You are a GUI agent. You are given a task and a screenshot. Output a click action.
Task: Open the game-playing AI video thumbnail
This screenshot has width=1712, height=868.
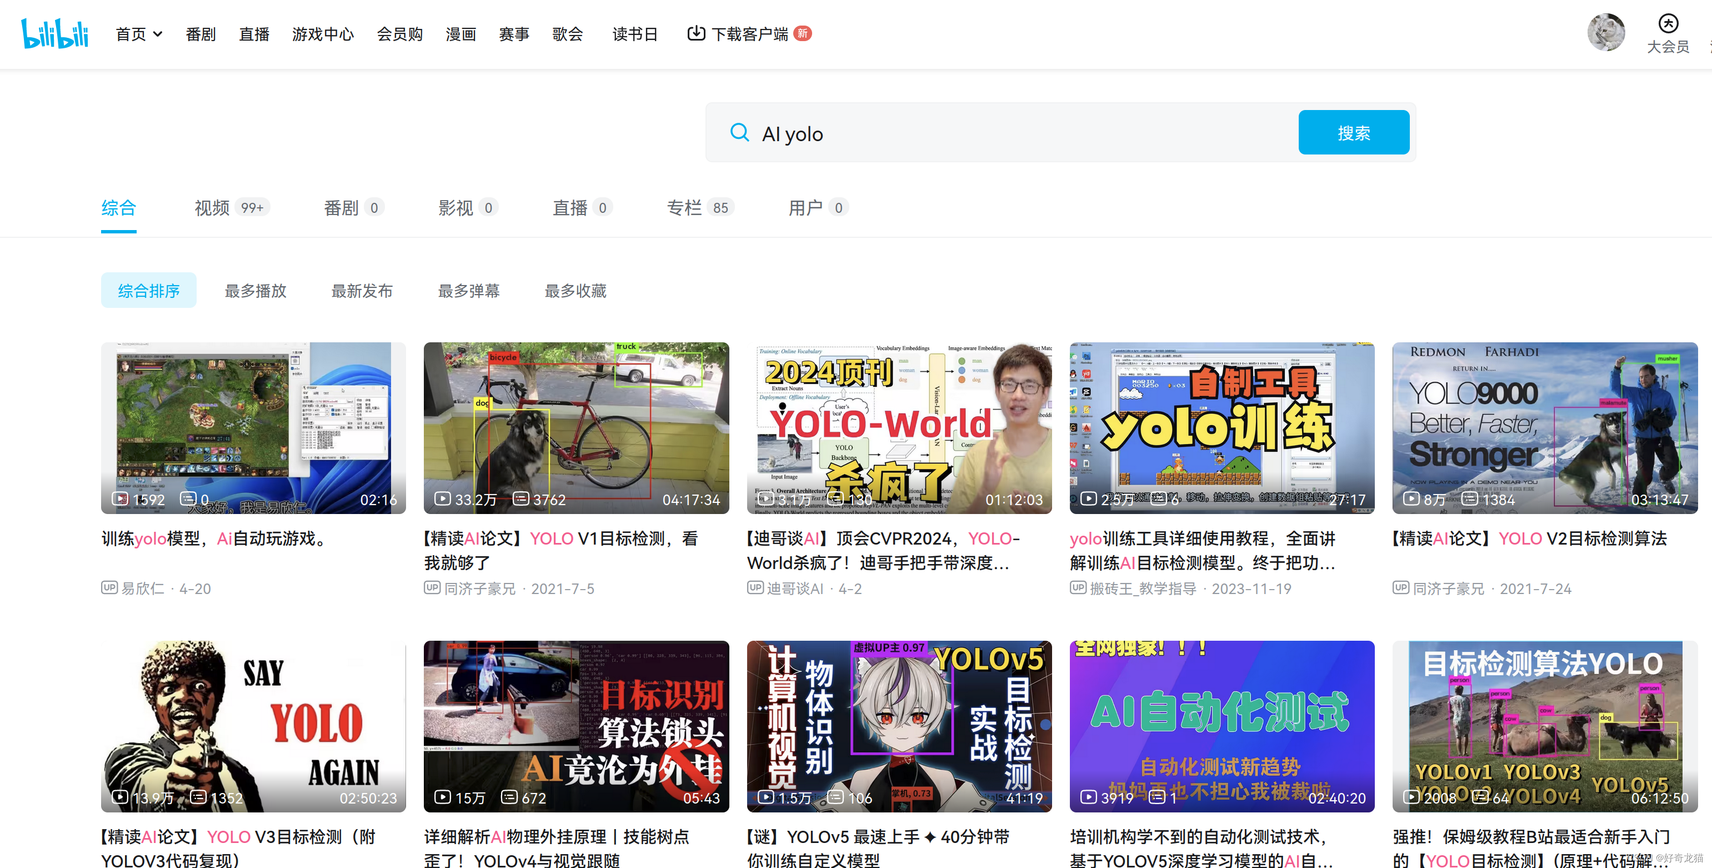pyautogui.click(x=253, y=428)
